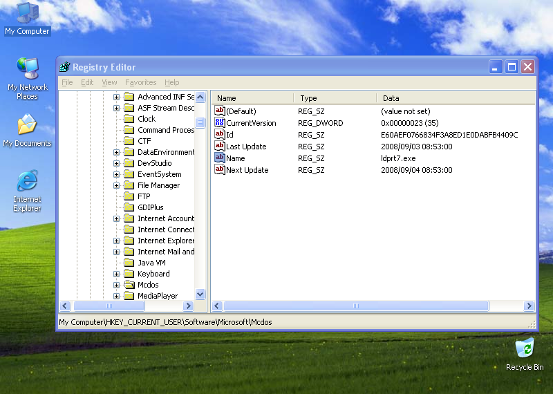Click the 2008/09/04 08:53:00 data value
Screen dimensions: 553x394
(x=417, y=170)
